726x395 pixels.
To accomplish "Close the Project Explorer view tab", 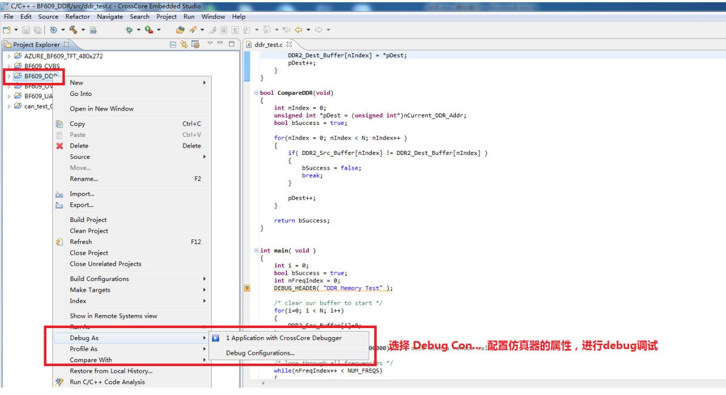I will click(x=66, y=44).
